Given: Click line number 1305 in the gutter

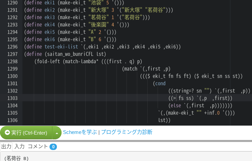Looking at the screenshot, I should pyautogui.click(x=12, y=113).
